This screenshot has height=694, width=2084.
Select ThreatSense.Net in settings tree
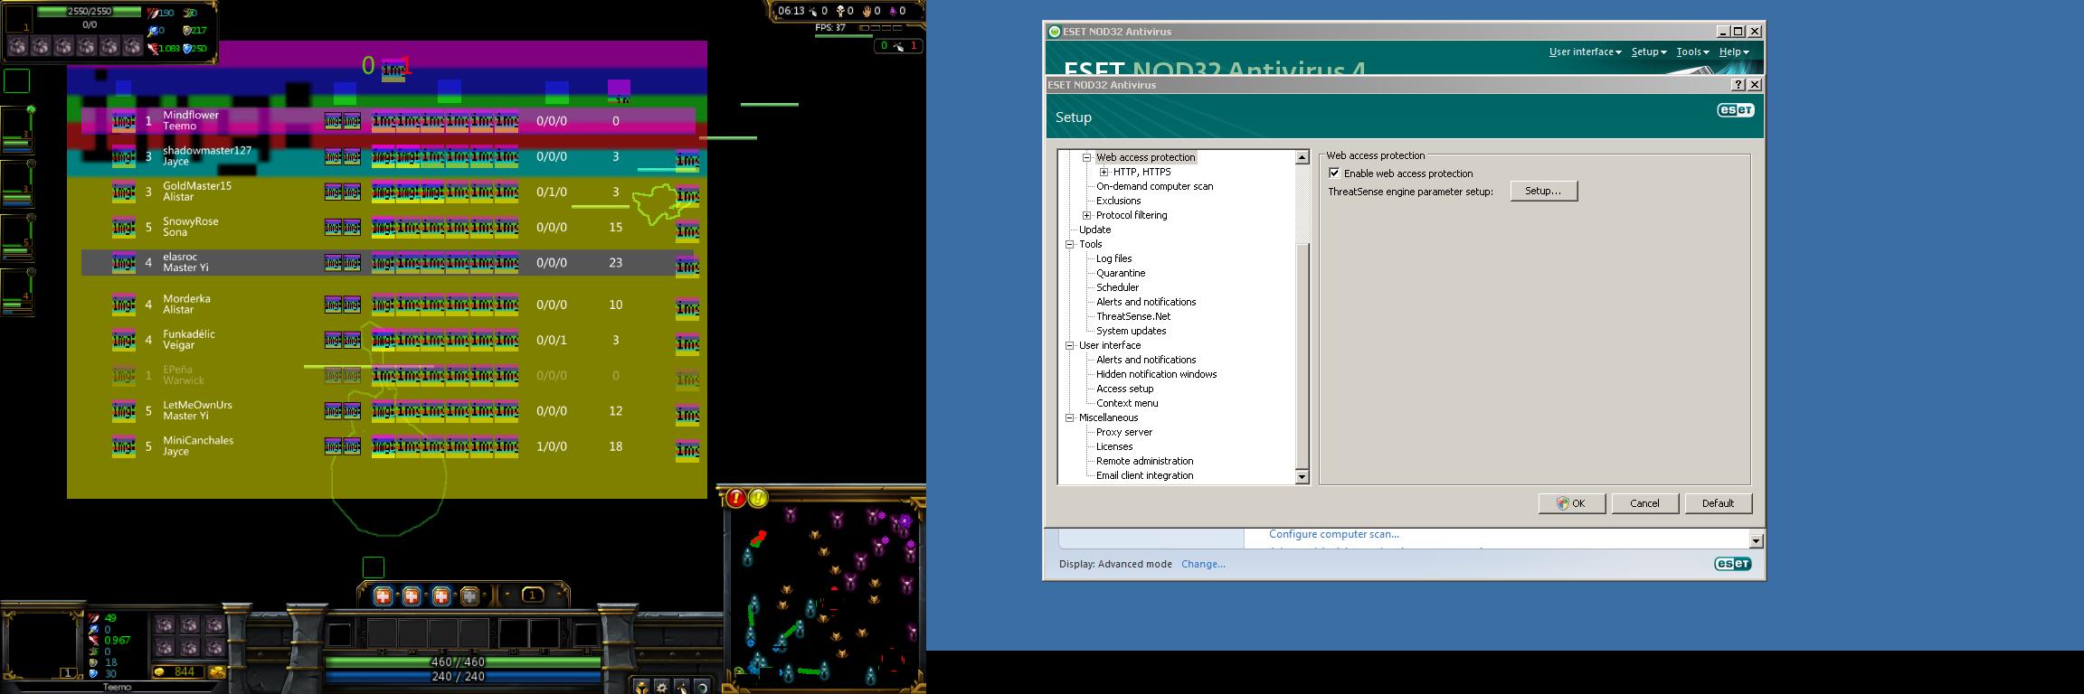1133,316
